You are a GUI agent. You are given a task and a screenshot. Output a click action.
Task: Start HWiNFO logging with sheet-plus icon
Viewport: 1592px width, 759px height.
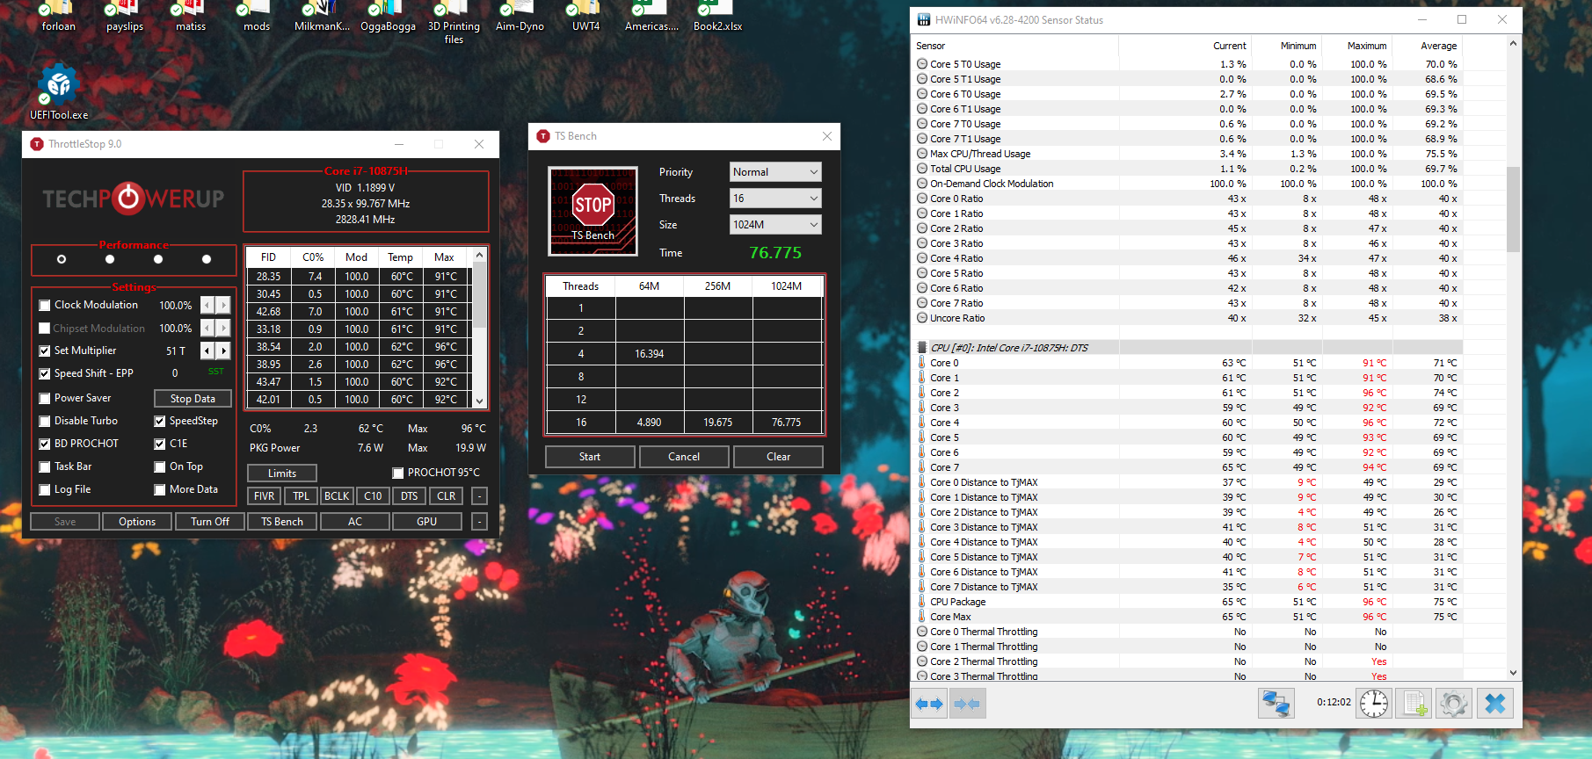(x=1414, y=704)
